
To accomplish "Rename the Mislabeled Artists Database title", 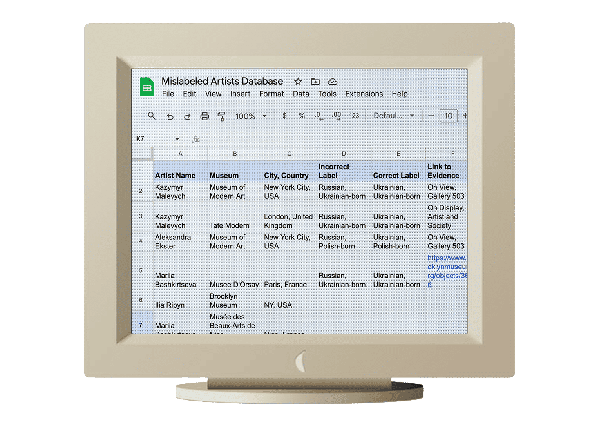I will 222,81.
